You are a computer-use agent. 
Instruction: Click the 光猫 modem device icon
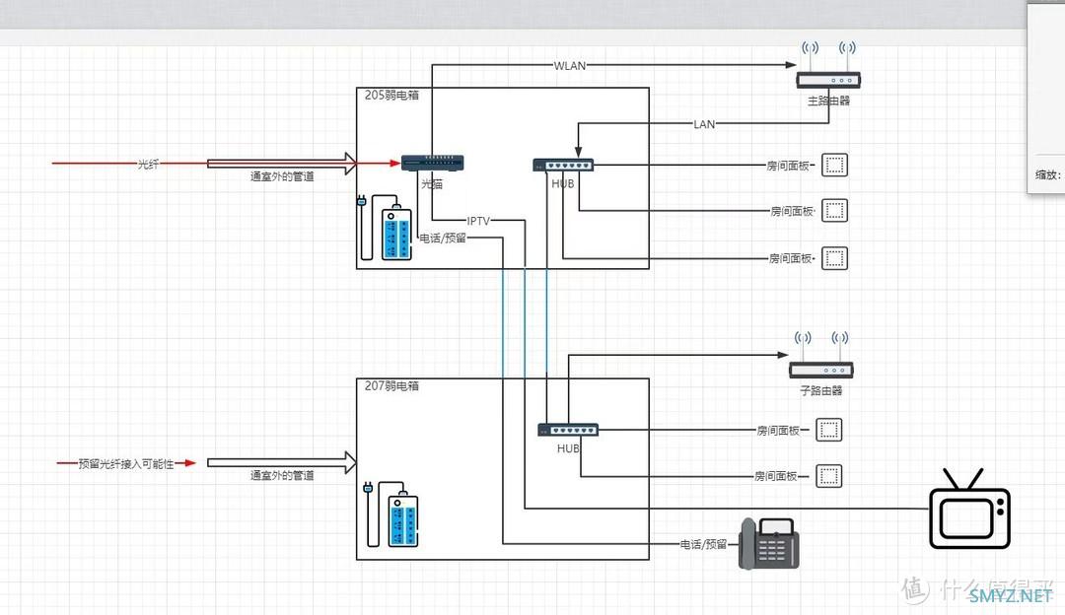(433, 163)
